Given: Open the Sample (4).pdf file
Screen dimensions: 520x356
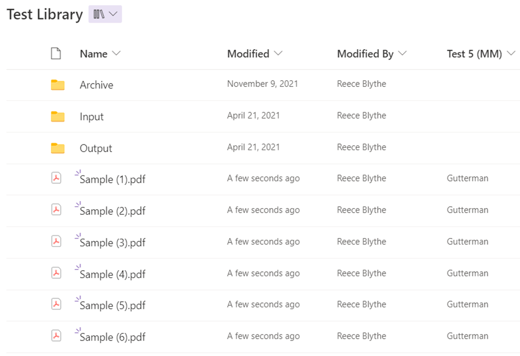Looking at the screenshot, I should tap(112, 274).
